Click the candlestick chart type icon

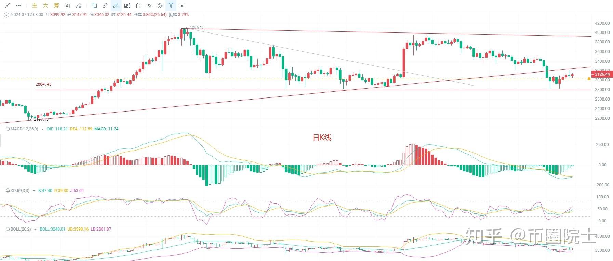coord(127,5)
